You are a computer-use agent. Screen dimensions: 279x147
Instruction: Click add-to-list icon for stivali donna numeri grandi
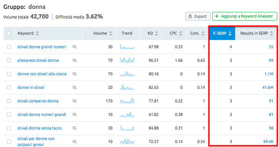click(x=74, y=115)
